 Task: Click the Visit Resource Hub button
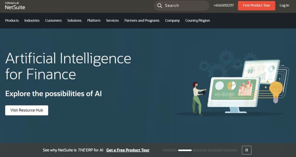(x=27, y=110)
